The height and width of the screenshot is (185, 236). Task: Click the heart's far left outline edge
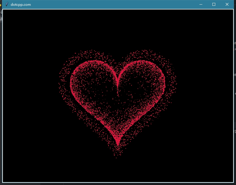tap(71, 83)
